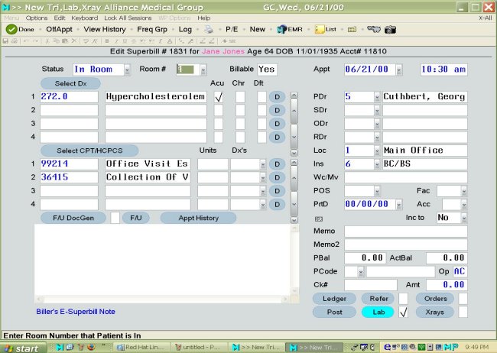
Task: Click the D button beside CPT 99214
Action: click(277, 164)
